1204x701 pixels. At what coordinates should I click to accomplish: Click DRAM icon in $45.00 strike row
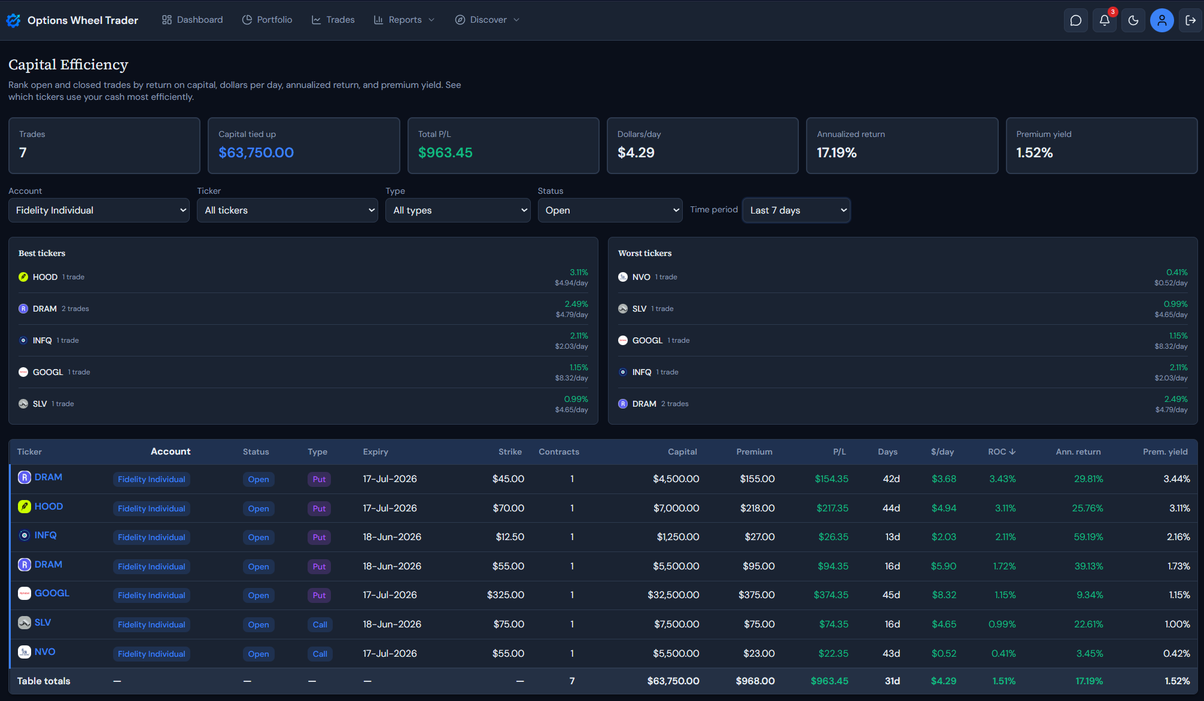click(x=25, y=477)
